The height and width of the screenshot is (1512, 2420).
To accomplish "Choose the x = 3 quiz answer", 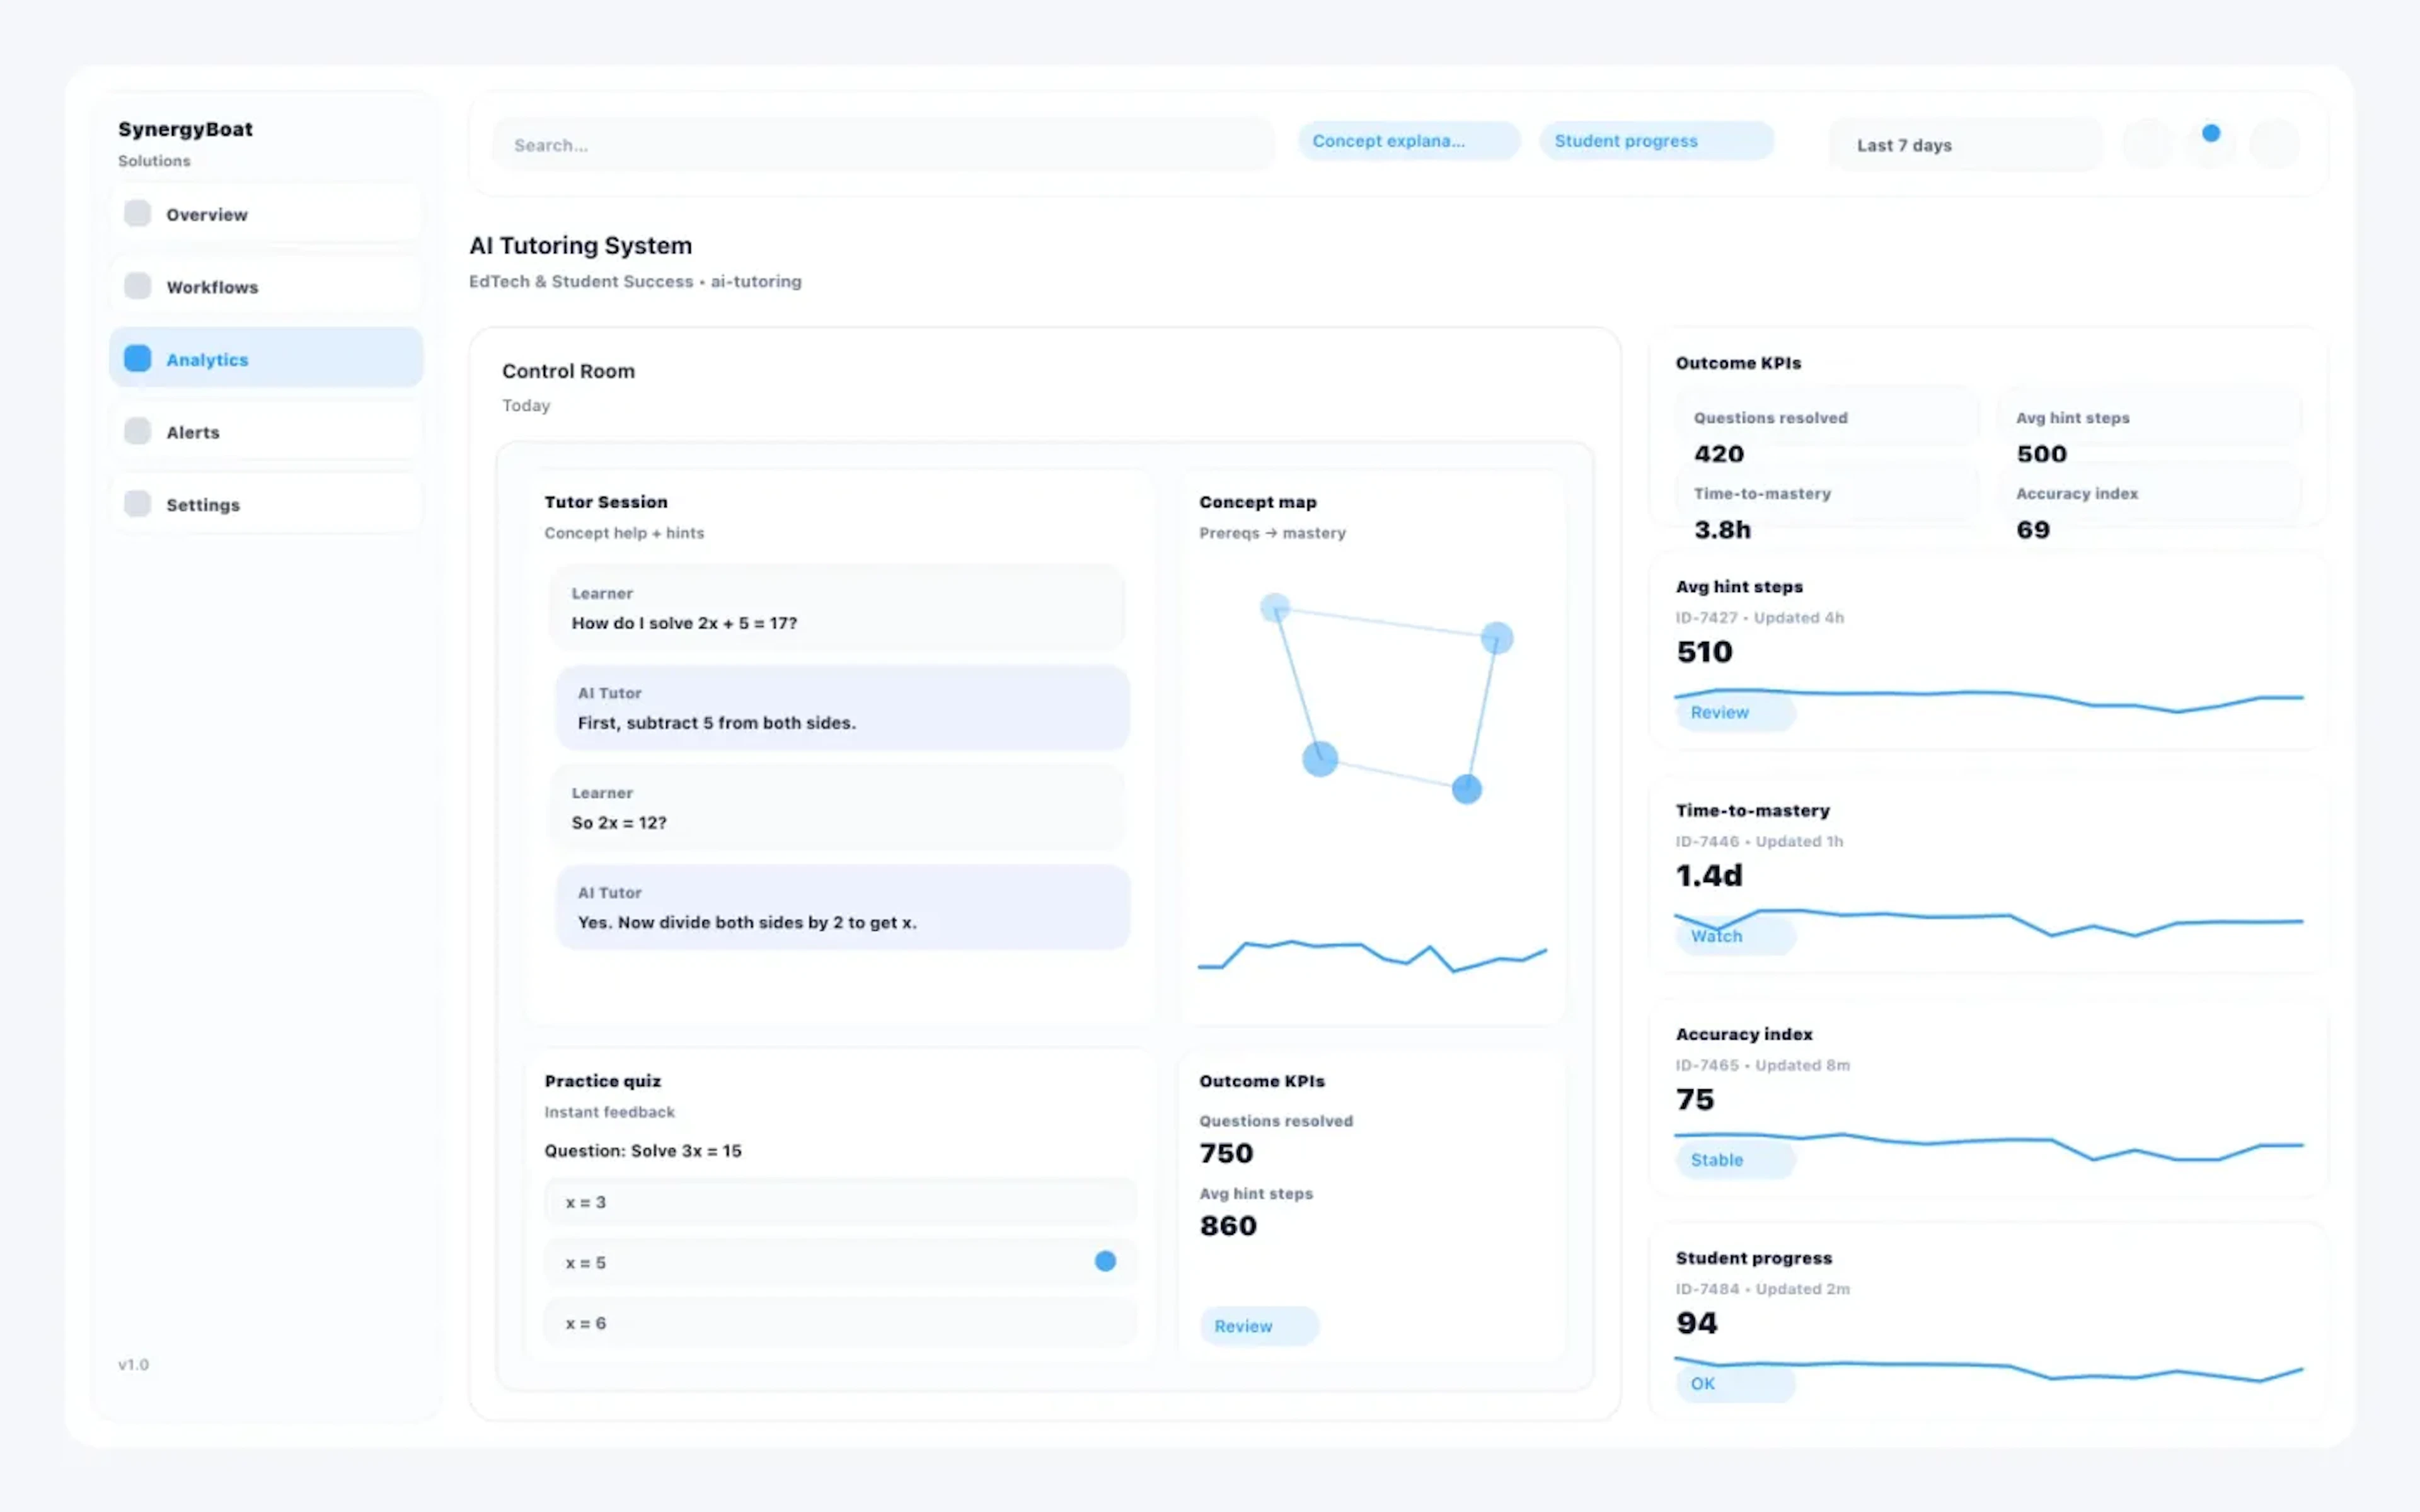I will pyautogui.click(x=839, y=1202).
